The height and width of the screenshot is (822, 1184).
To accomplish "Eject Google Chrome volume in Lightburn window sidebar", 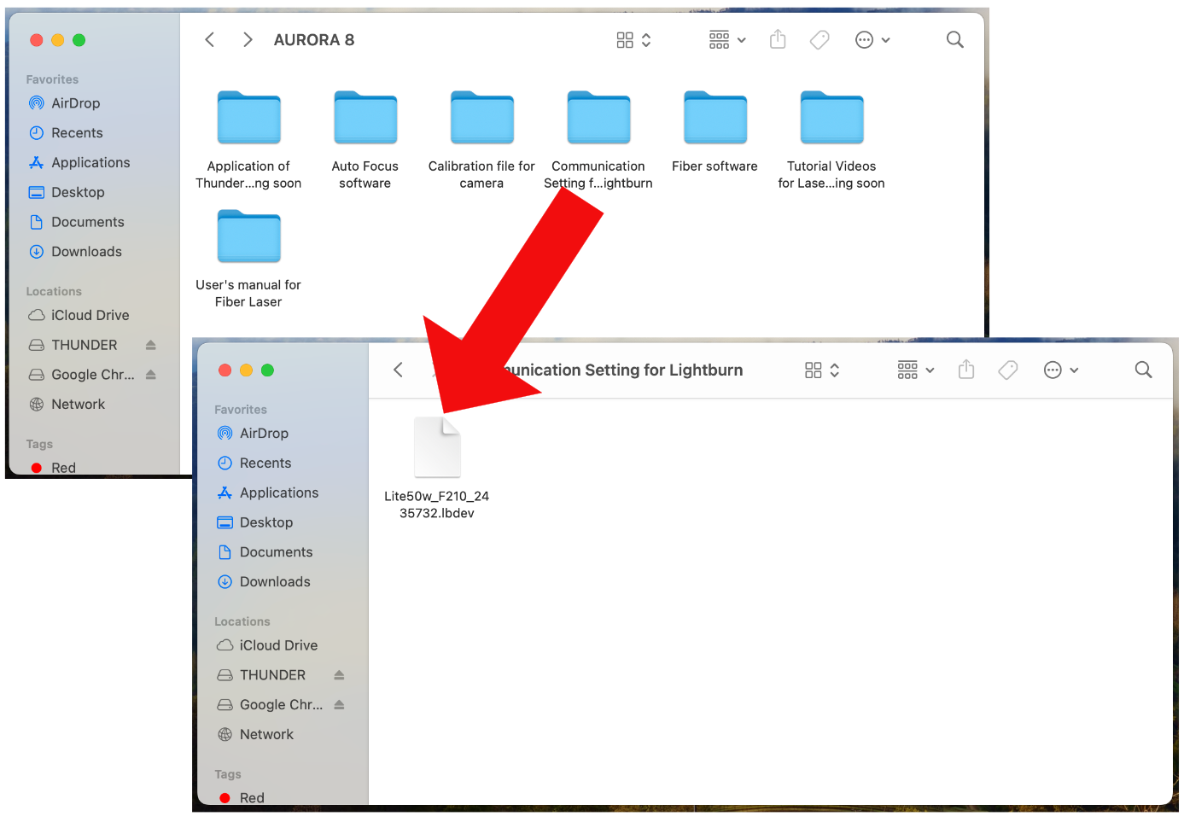I will 340,705.
